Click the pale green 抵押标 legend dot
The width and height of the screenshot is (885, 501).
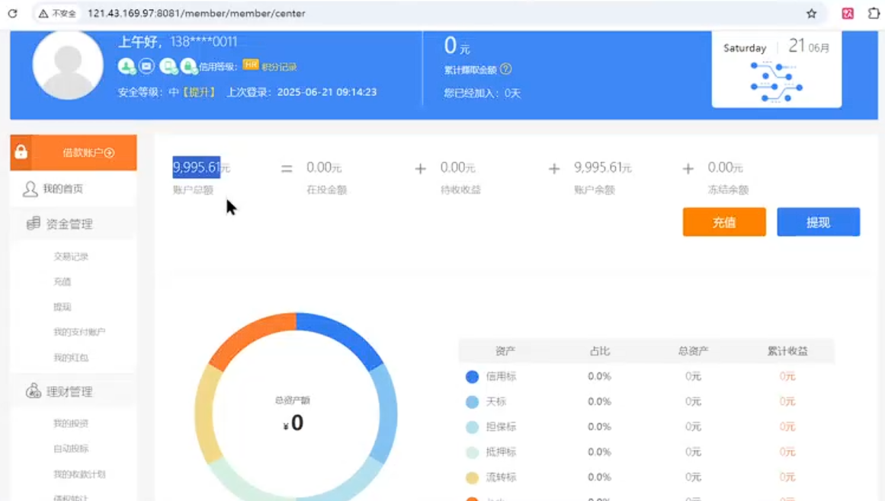[x=473, y=452]
